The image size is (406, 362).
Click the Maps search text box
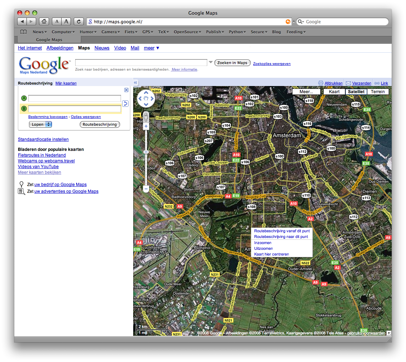141,62
